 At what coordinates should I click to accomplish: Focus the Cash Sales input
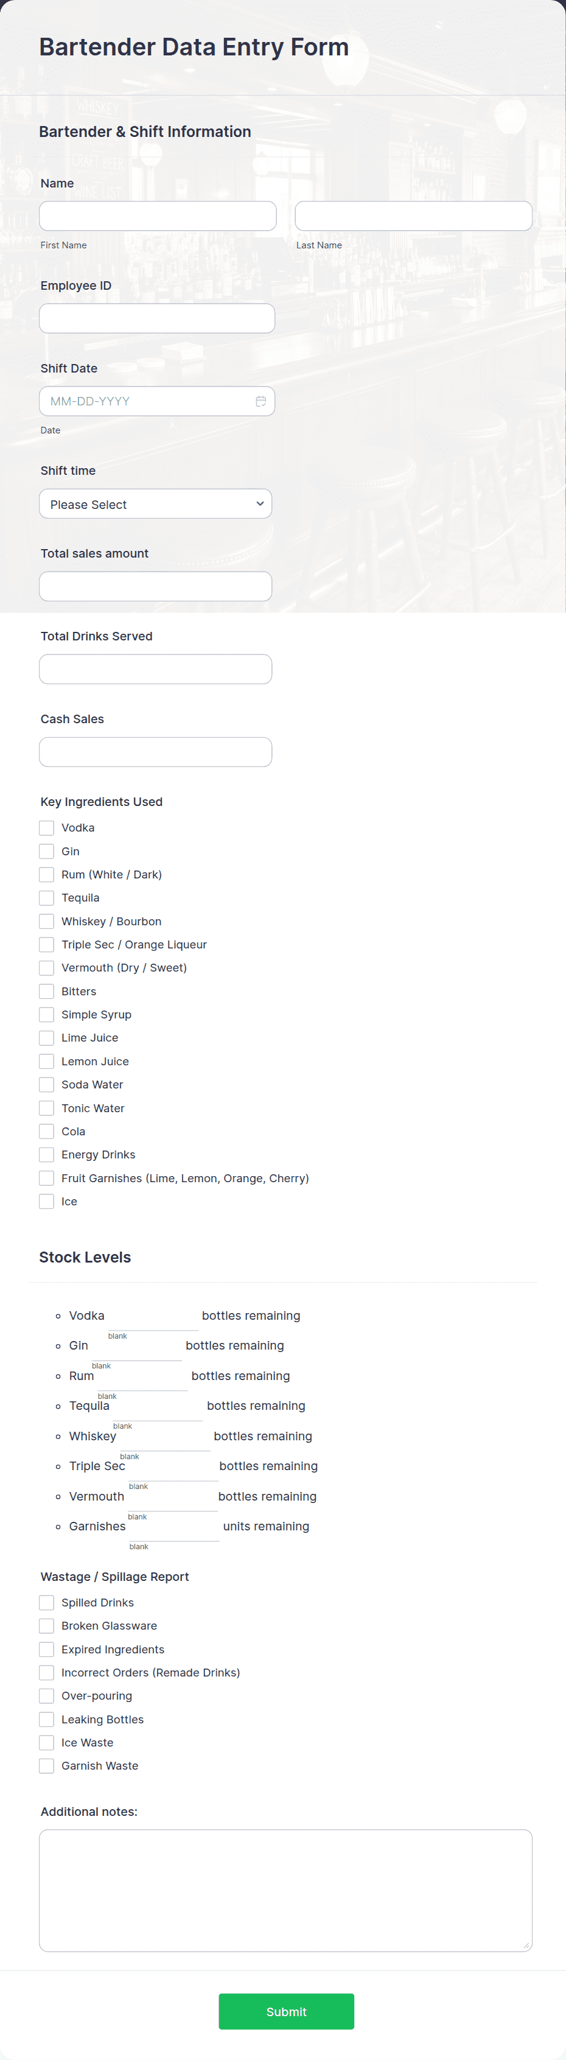coord(156,752)
